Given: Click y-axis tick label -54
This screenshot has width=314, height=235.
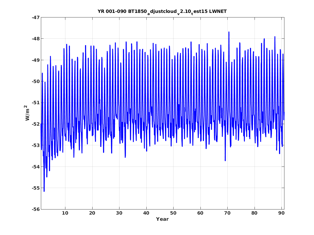Looking at the screenshot, I should (36, 167).
